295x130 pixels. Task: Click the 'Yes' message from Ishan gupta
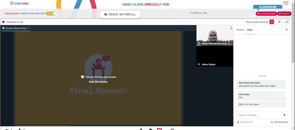click(241, 98)
